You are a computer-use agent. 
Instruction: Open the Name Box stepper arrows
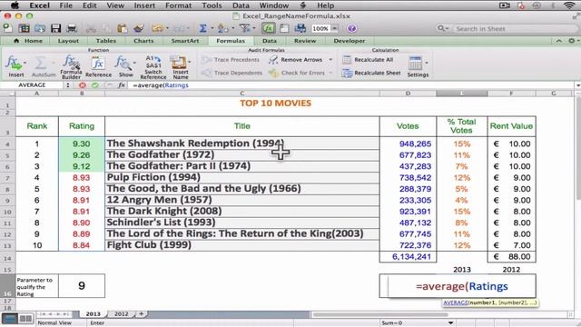(x=68, y=85)
